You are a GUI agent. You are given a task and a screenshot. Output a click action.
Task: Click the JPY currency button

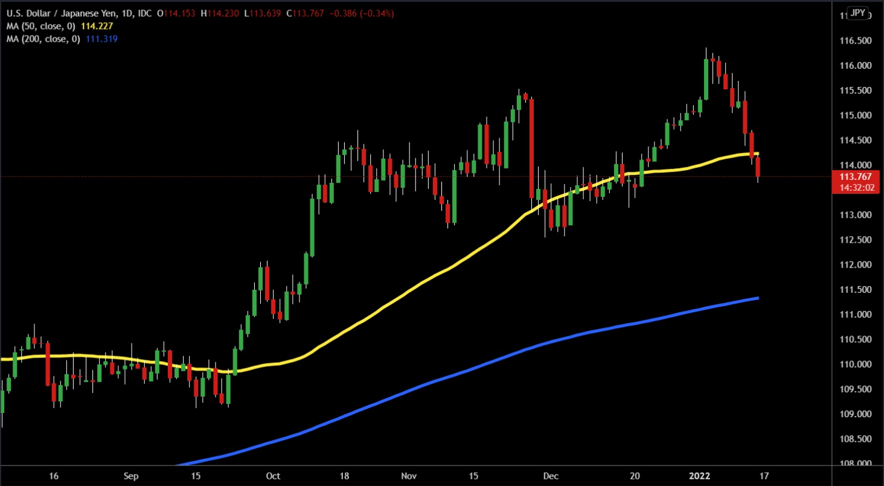click(858, 12)
